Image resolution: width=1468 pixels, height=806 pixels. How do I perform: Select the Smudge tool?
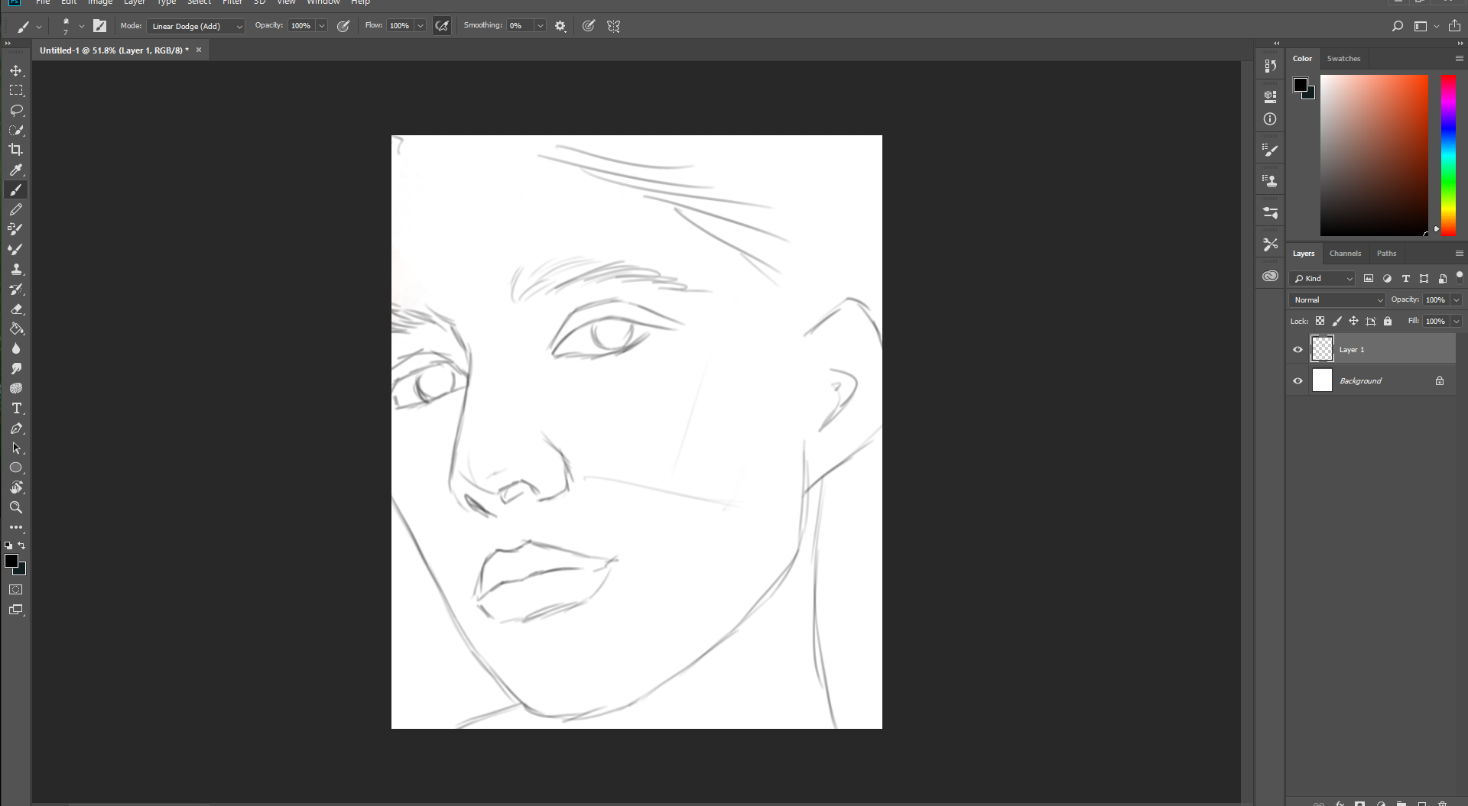(x=16, y=368)
